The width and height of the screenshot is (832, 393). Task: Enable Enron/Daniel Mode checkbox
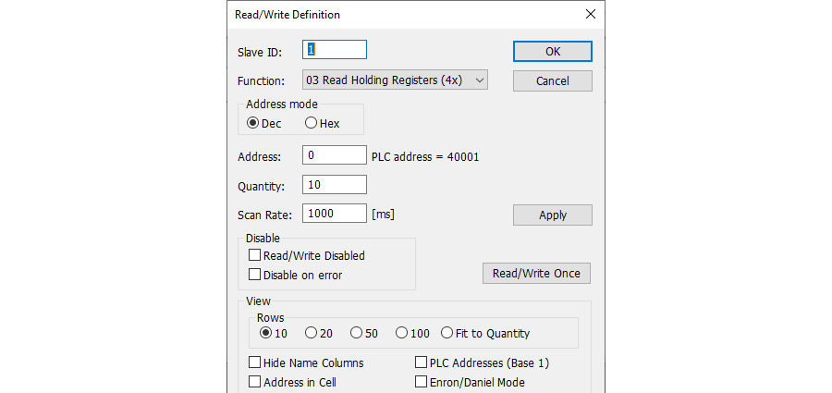tap(470, 382)
